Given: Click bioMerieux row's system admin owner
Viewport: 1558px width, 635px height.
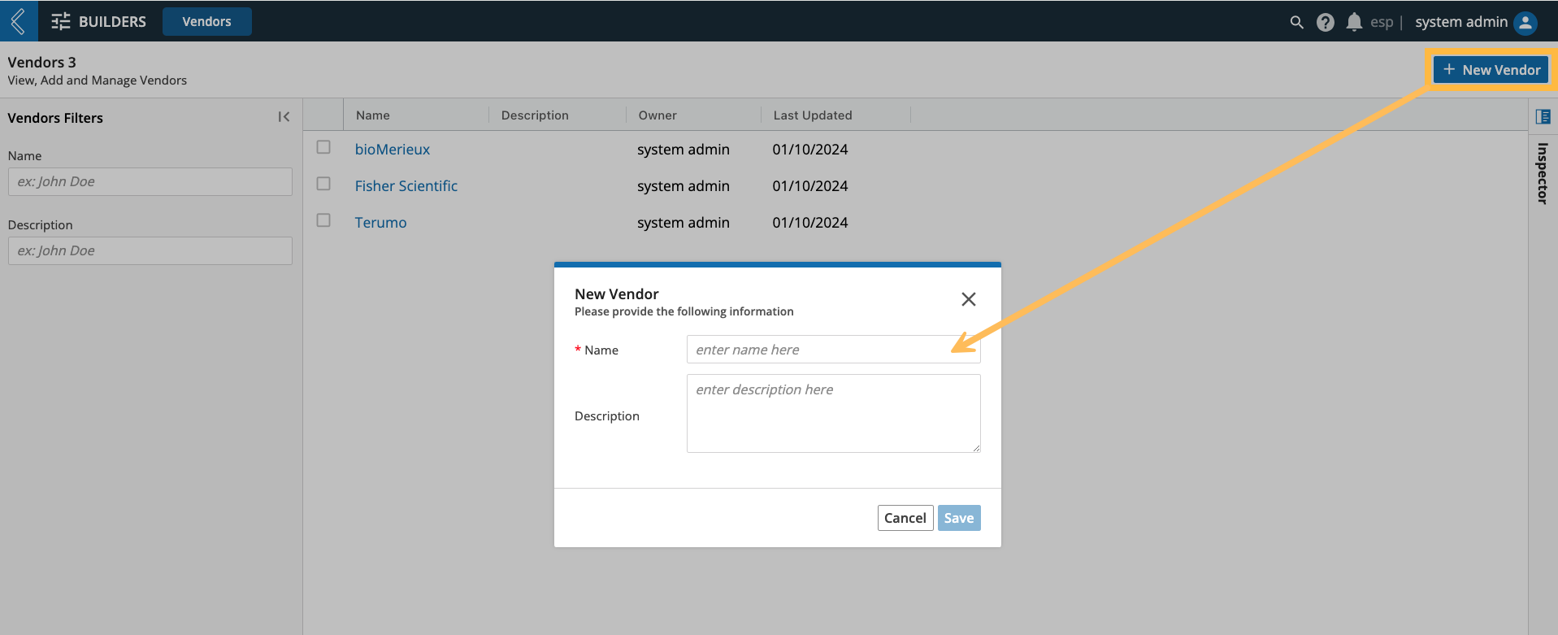Looking at the screenshot, I should coord(684,150).
